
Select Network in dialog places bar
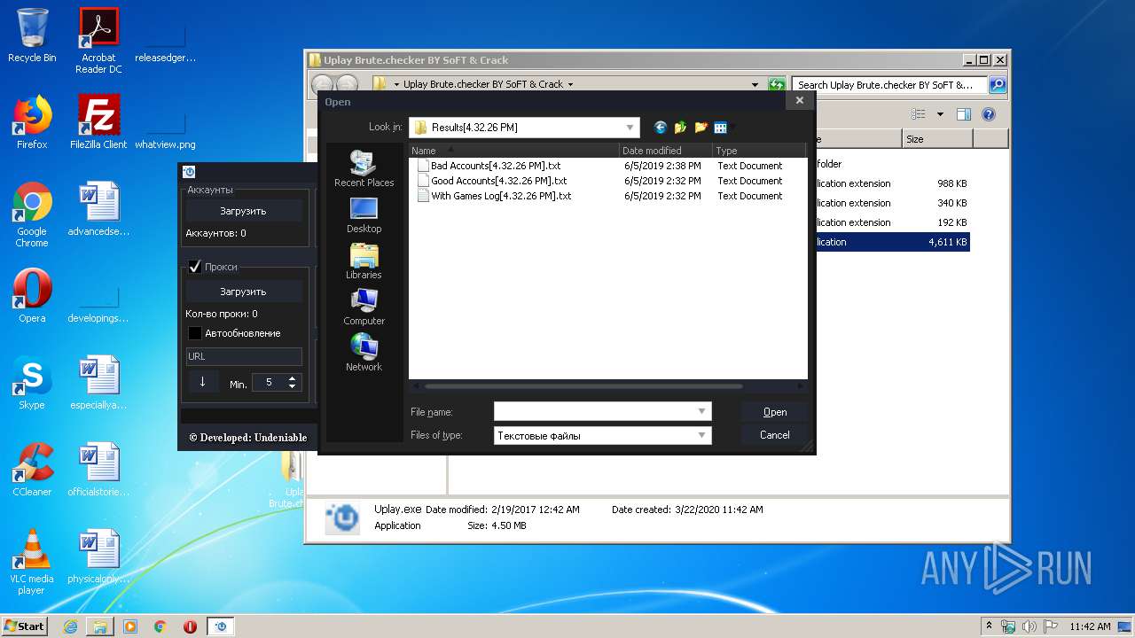point(364,354)
